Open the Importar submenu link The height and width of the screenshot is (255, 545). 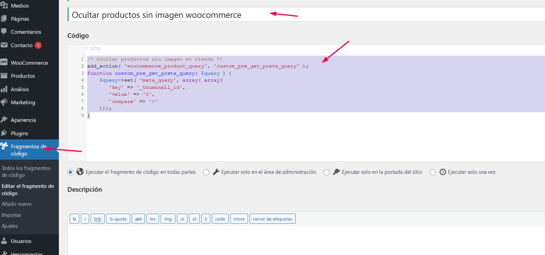click(x=11, y=215)
